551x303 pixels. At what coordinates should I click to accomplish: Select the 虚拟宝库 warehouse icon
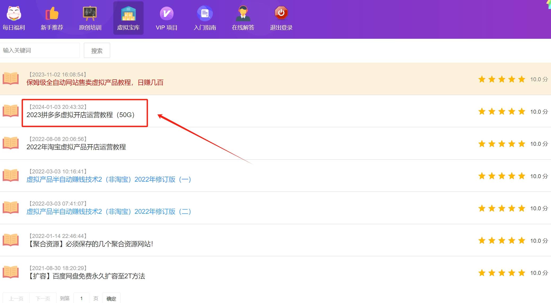point(128,13)
